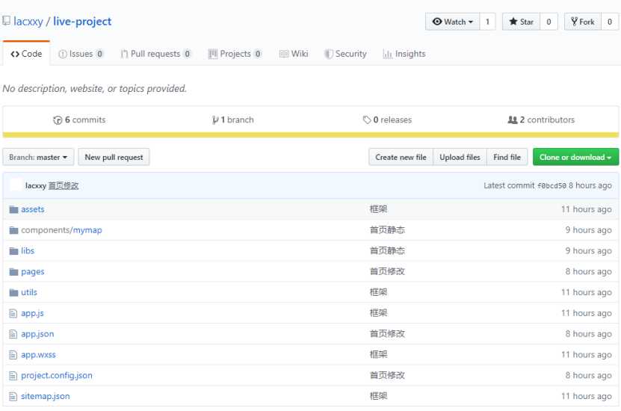621x411 pixels.
Task: View the 6 commits history
Action: coord(80,120)
